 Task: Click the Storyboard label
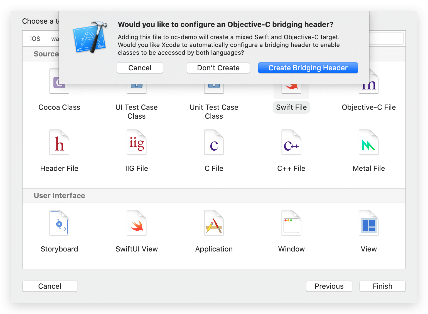(59, 249)
